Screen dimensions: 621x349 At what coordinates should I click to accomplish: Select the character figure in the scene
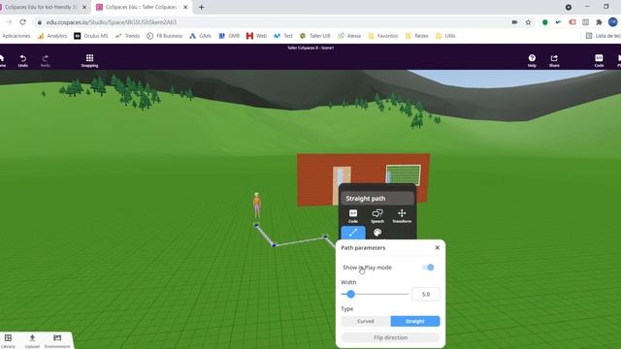click(256, 205)
